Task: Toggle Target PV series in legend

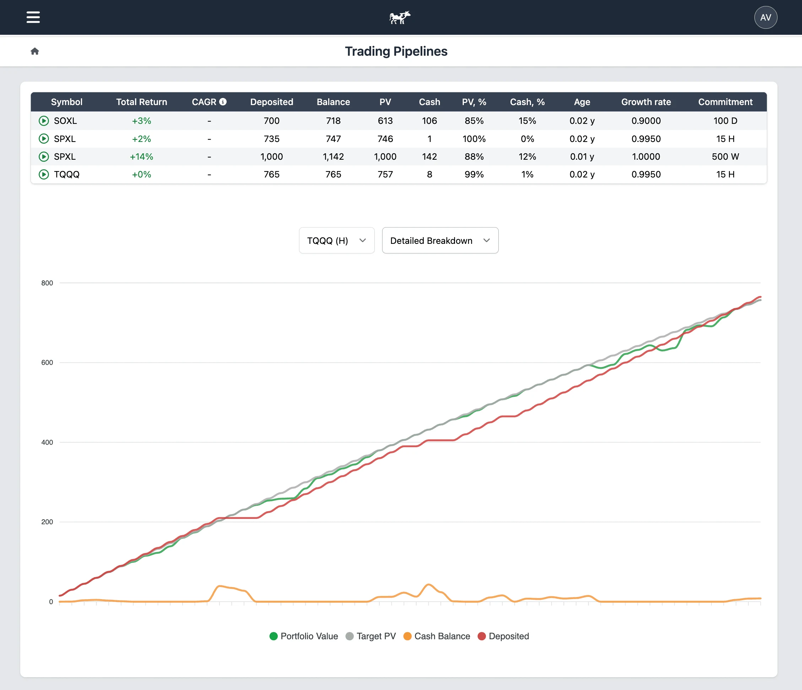Action: click(x=370, y=636)
